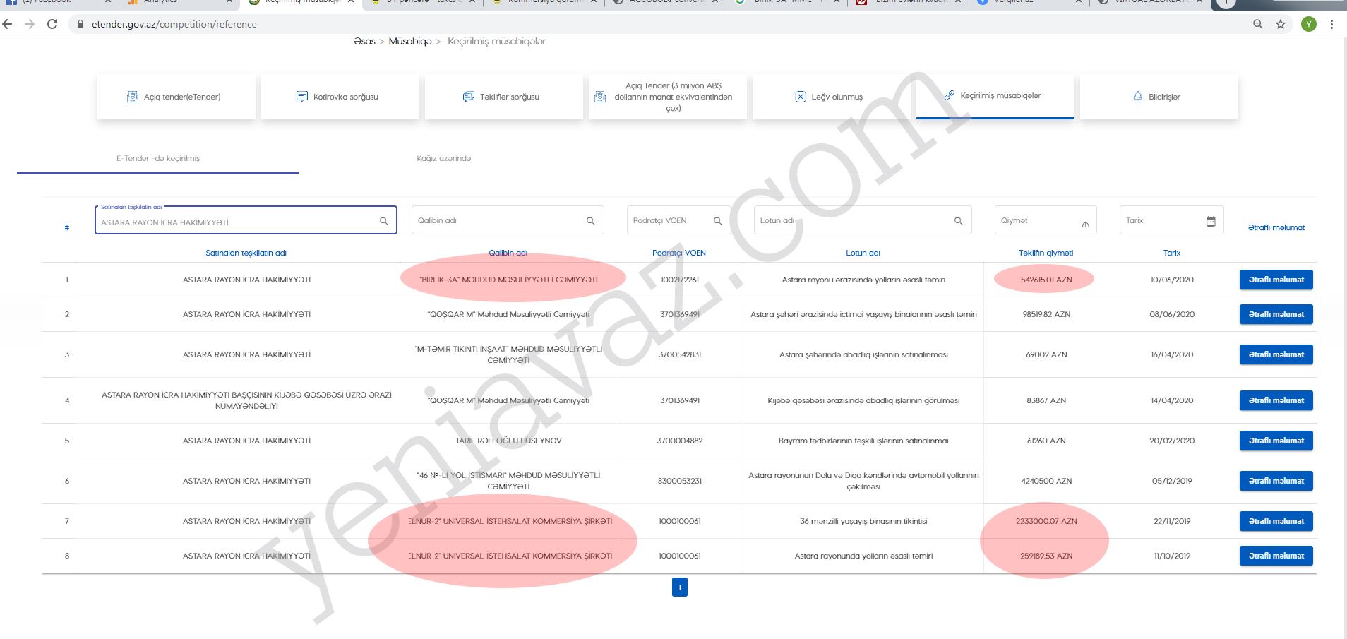
Task: Click Ətraflı məlumat for Kijəbə qəsəbəsi row
Action: tap(1276, 400)
